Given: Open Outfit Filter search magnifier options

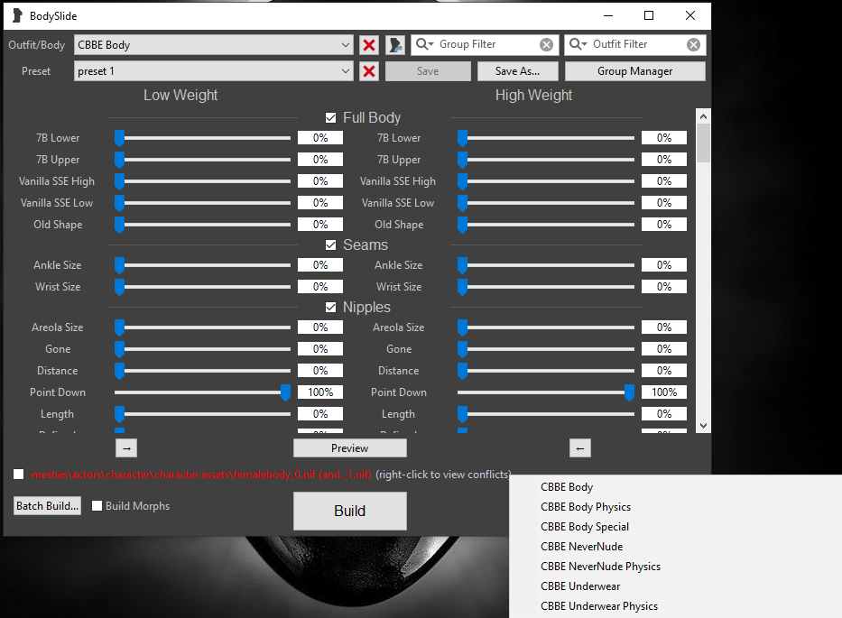Looking at the screenshot, I should [x=578, y=44].
